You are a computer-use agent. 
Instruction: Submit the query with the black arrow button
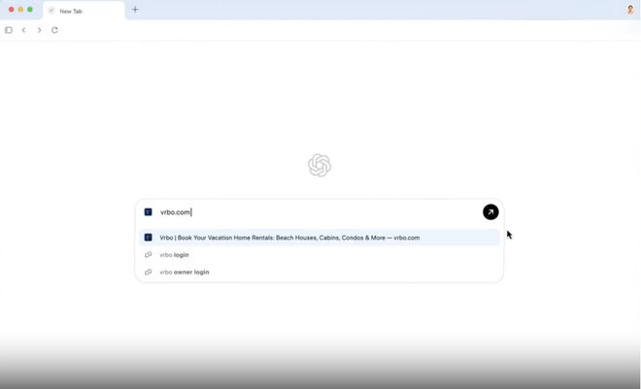(x=490, y=211)
